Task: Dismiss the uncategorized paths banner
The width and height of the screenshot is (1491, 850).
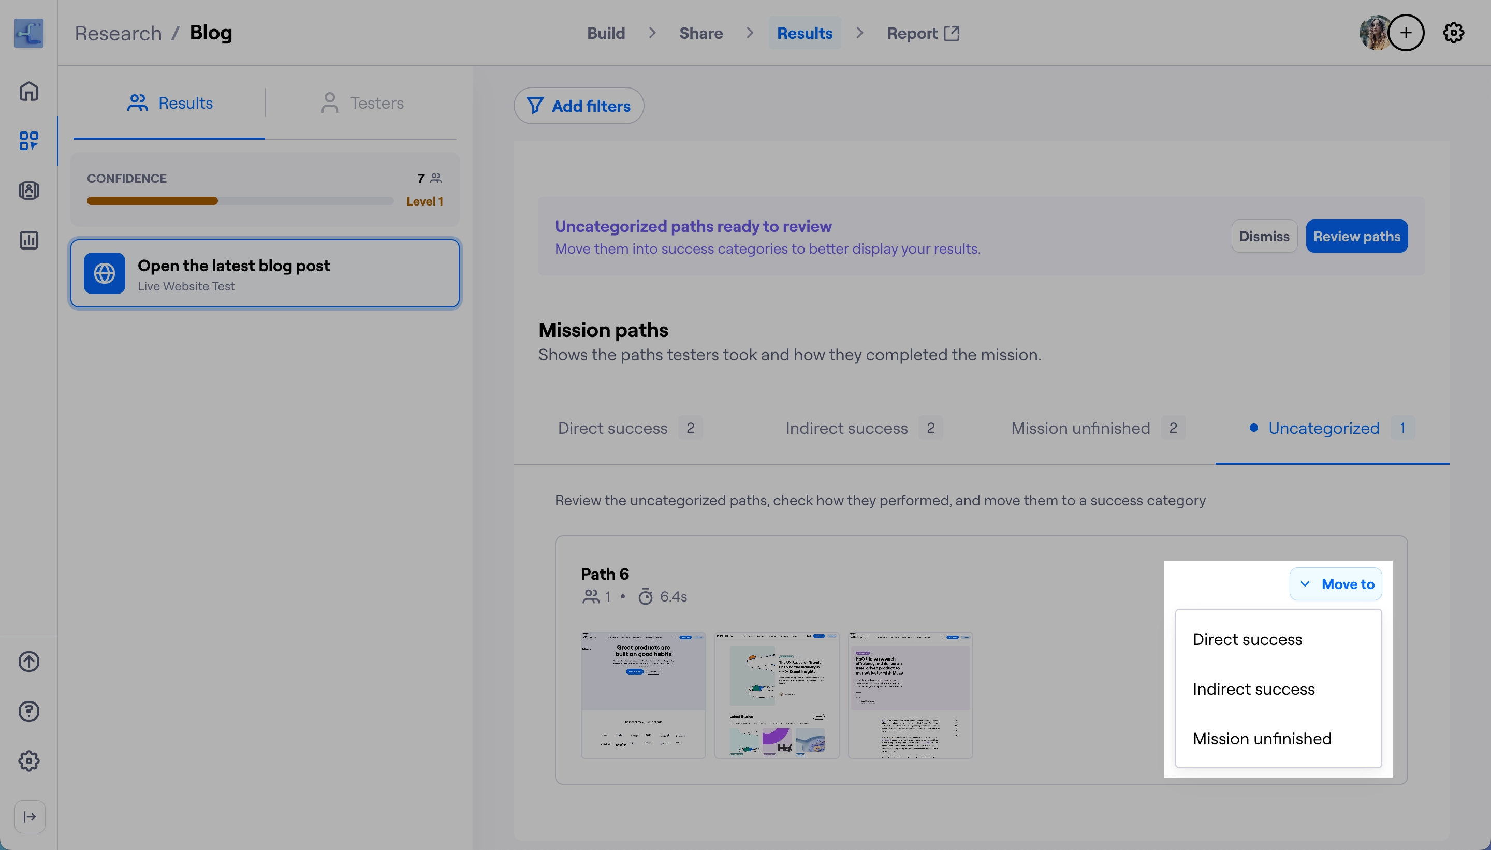Action: pyautogui.click(x=1264, y=237)
